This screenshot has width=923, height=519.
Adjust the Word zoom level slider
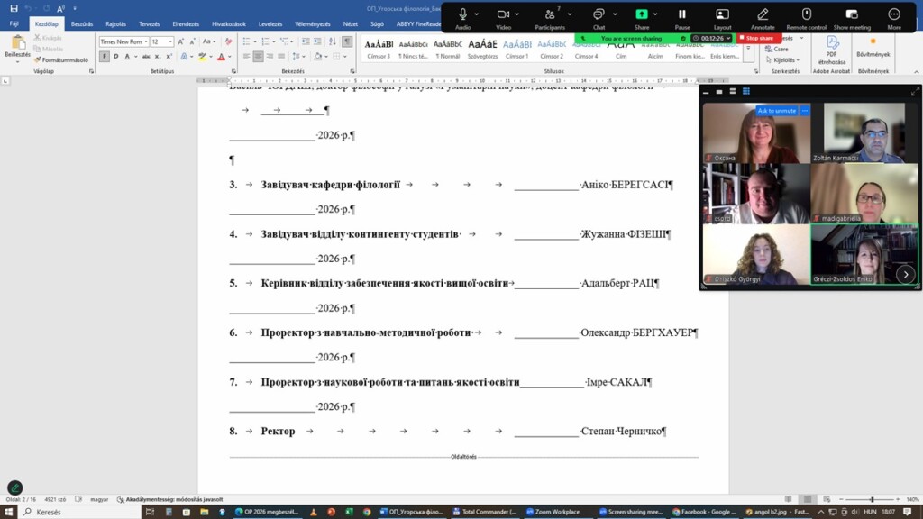872,499
